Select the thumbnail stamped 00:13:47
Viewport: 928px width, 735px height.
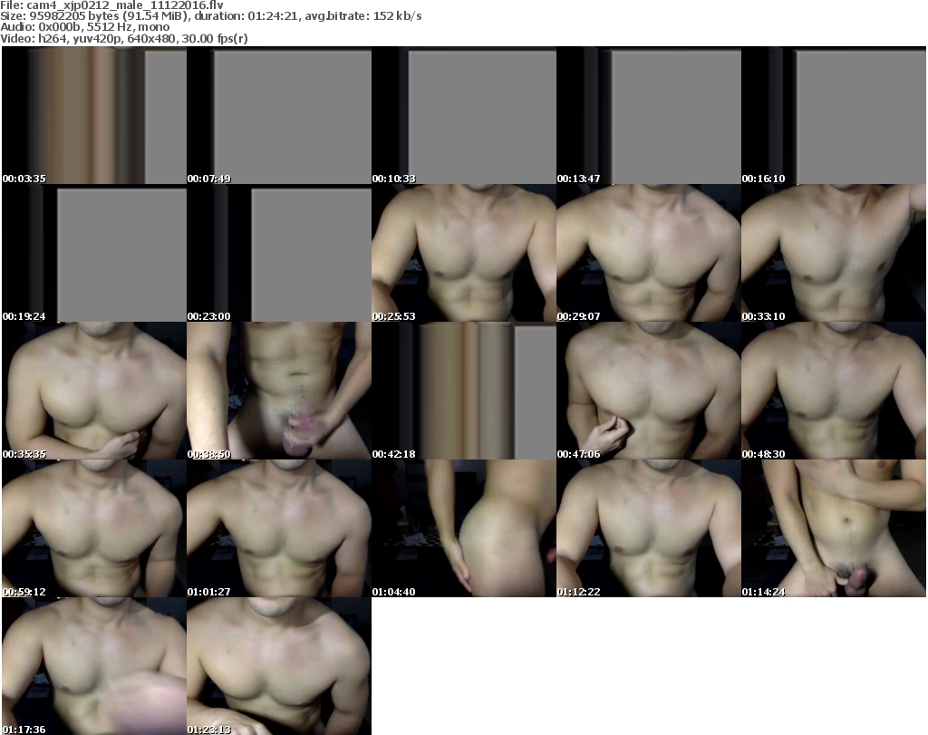649,115
